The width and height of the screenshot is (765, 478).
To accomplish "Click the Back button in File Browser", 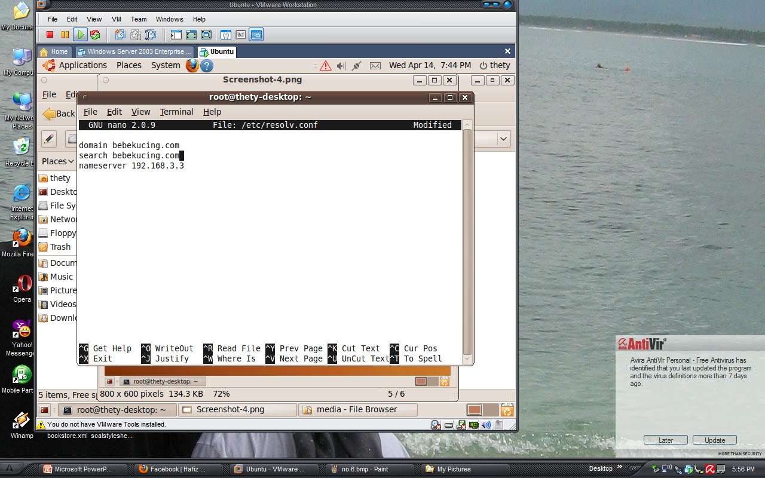I will pyautogui.click(x=59, y=114).
